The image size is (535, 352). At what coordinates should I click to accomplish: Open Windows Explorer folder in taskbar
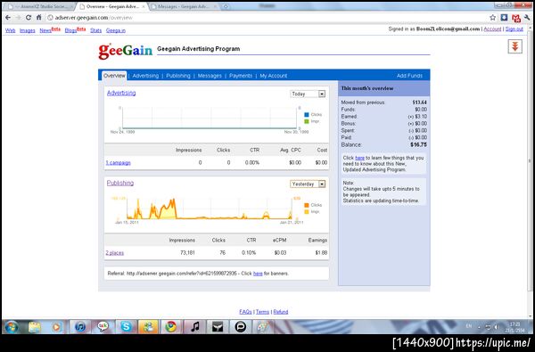[x=34, y=327]
